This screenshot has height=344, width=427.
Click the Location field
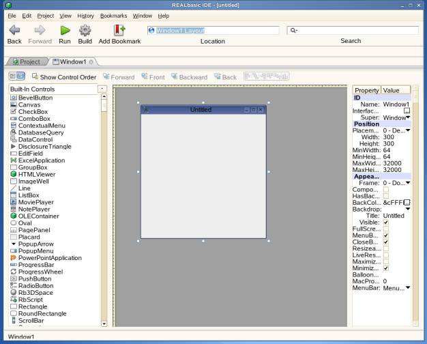pos(213,30)
